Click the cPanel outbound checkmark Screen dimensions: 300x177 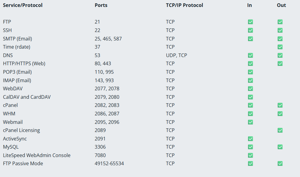tap(280, 105)
